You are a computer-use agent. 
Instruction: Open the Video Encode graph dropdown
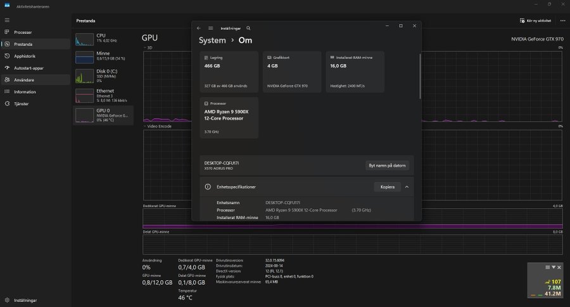(x=144, y=126)
